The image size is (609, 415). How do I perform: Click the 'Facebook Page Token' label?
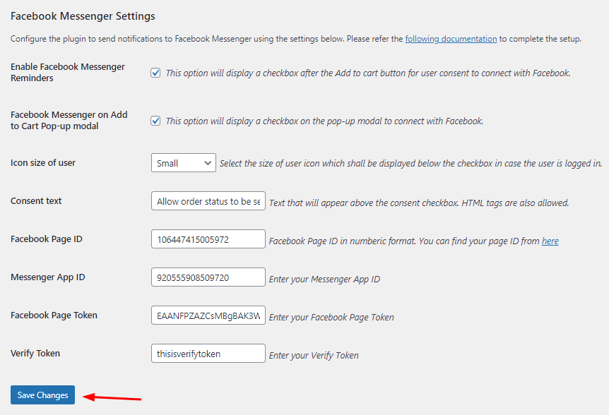[54, 315]
